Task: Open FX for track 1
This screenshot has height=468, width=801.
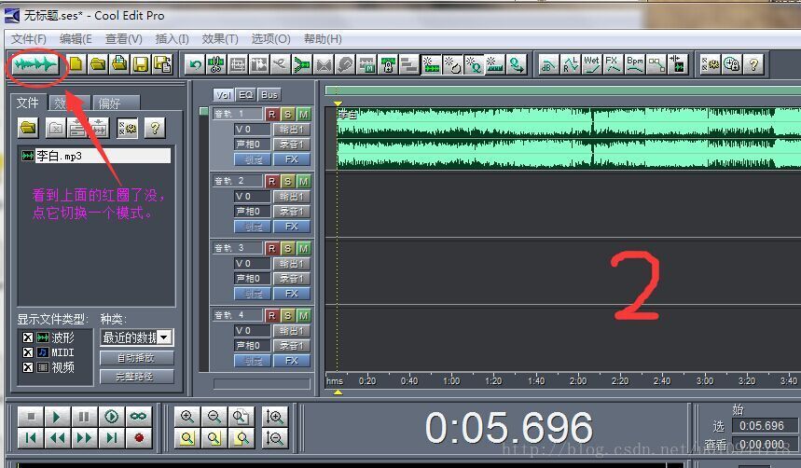Action: pos(292,159)
